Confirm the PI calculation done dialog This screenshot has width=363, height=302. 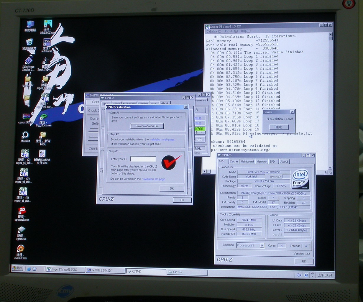(278, 127)
